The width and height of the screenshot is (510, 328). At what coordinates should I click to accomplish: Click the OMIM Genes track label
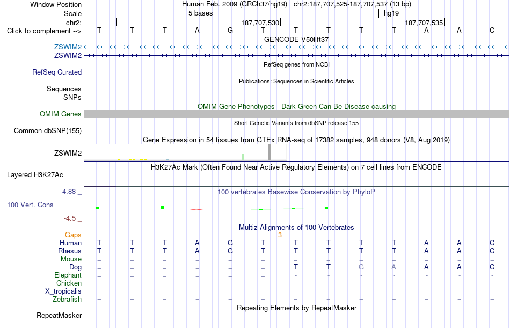coord(61,114)
